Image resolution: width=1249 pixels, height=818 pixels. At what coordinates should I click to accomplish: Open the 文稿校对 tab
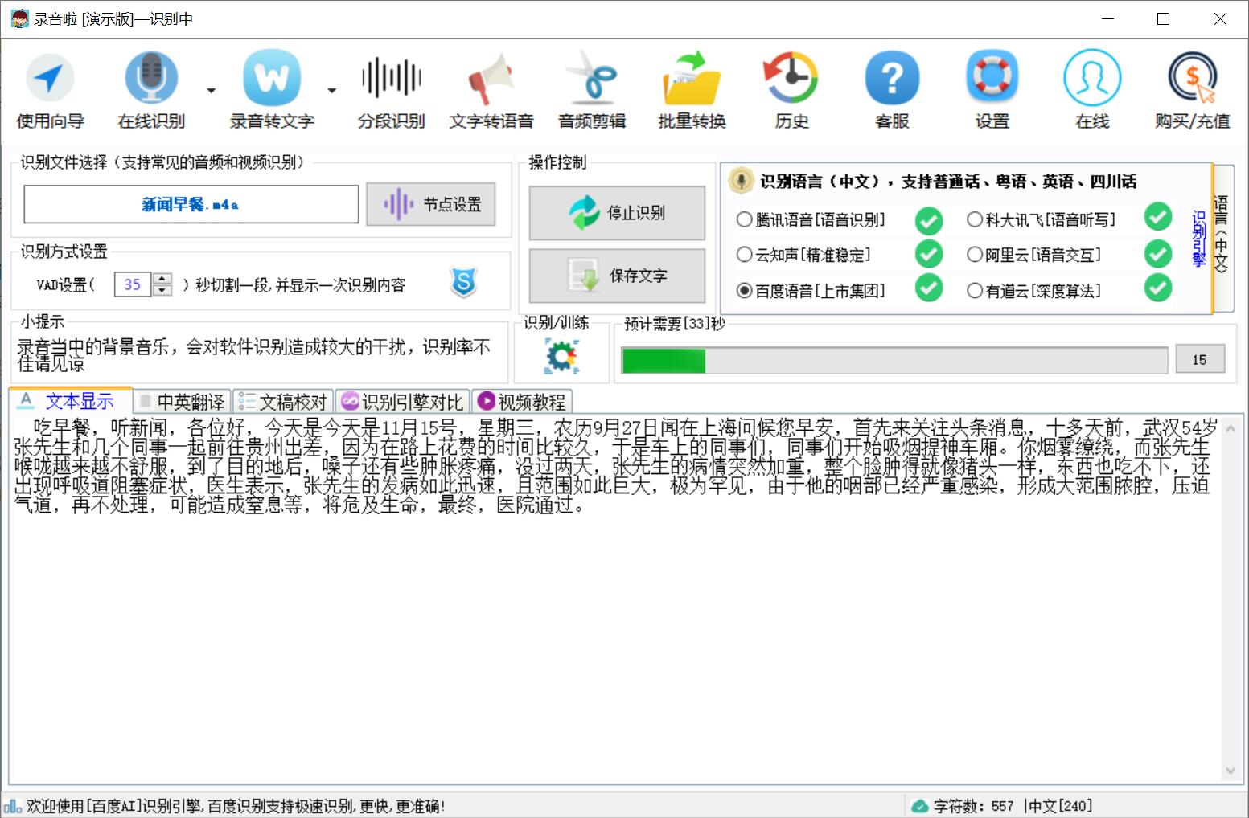pyautogui.click(x=283, y=402)
